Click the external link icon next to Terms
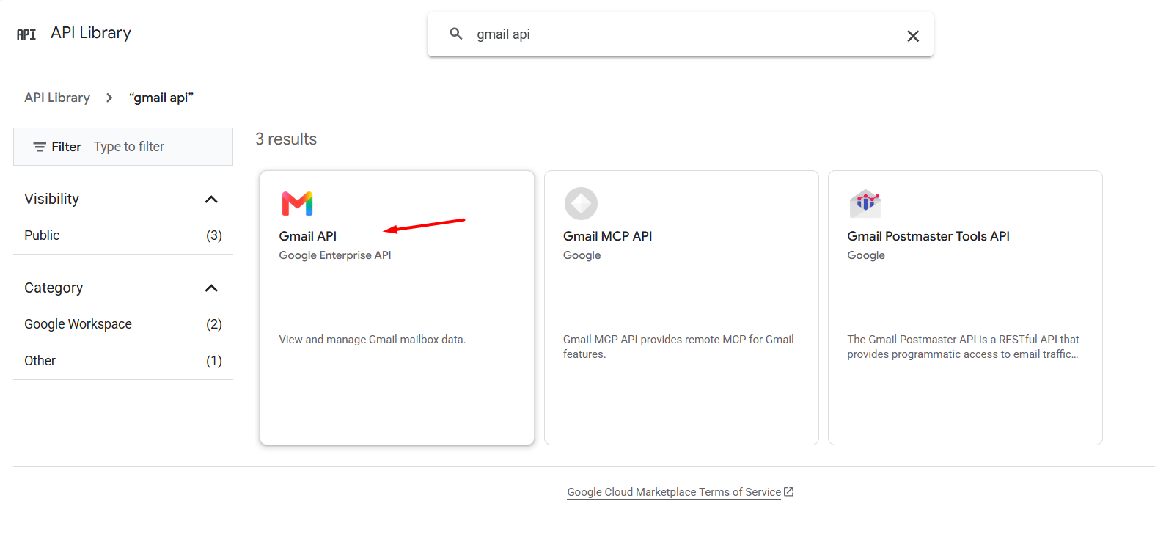 point(788,491)
